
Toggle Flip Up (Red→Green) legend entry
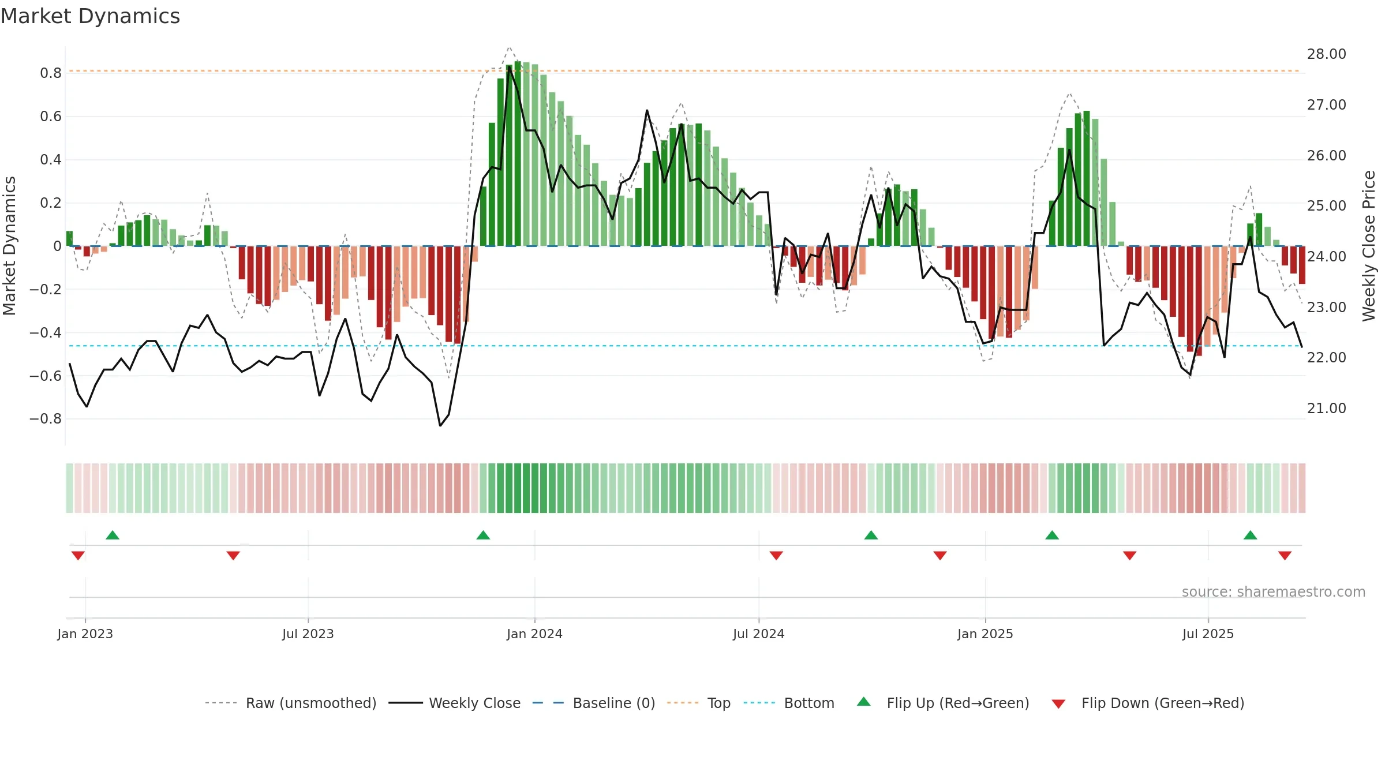(943, 703)
